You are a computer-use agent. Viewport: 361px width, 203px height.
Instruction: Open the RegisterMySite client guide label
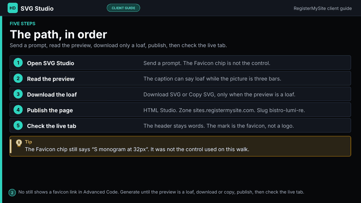(x=323, y=8)
